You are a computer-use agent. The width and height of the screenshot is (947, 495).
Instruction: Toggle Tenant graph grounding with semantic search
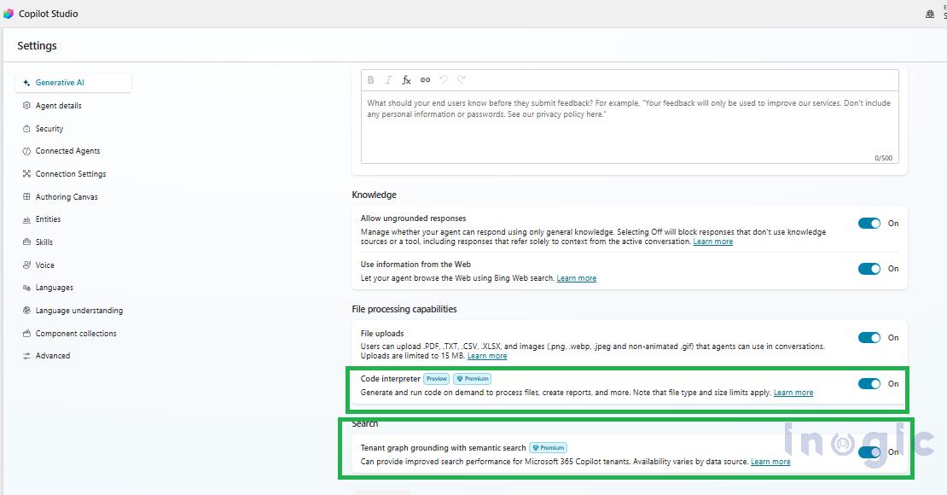click(869, 452)
